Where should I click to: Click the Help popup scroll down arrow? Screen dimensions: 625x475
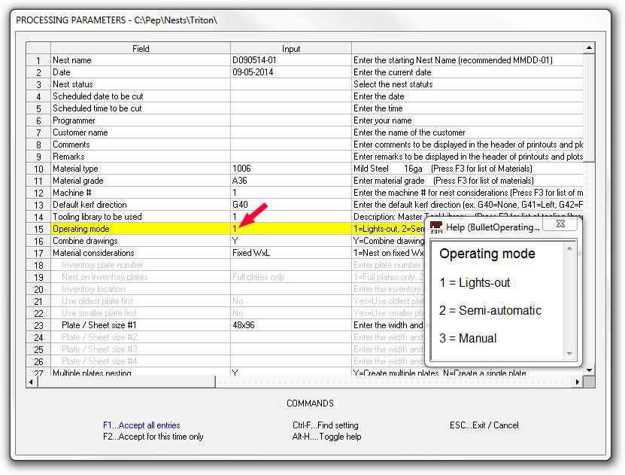(570, 354)
